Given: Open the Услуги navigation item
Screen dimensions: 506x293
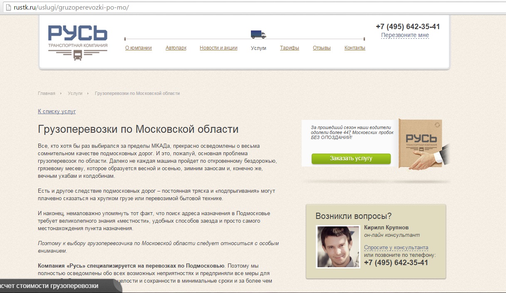Looking at the screenshot, I should tap(258, 47).
